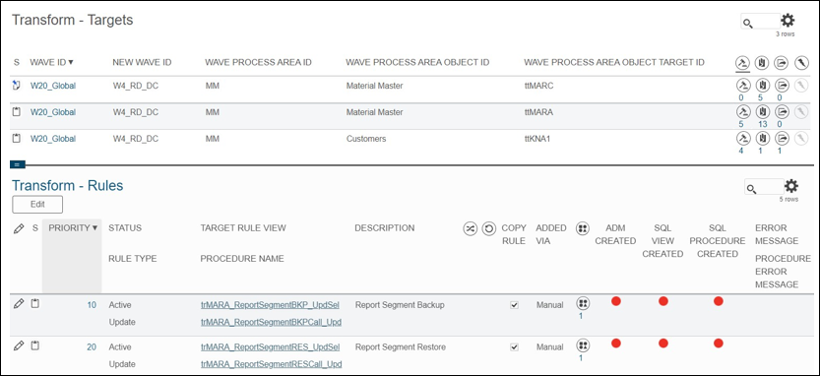Click the shuffle icon in the Rules header
820x376 pixels.
[471, 228]
